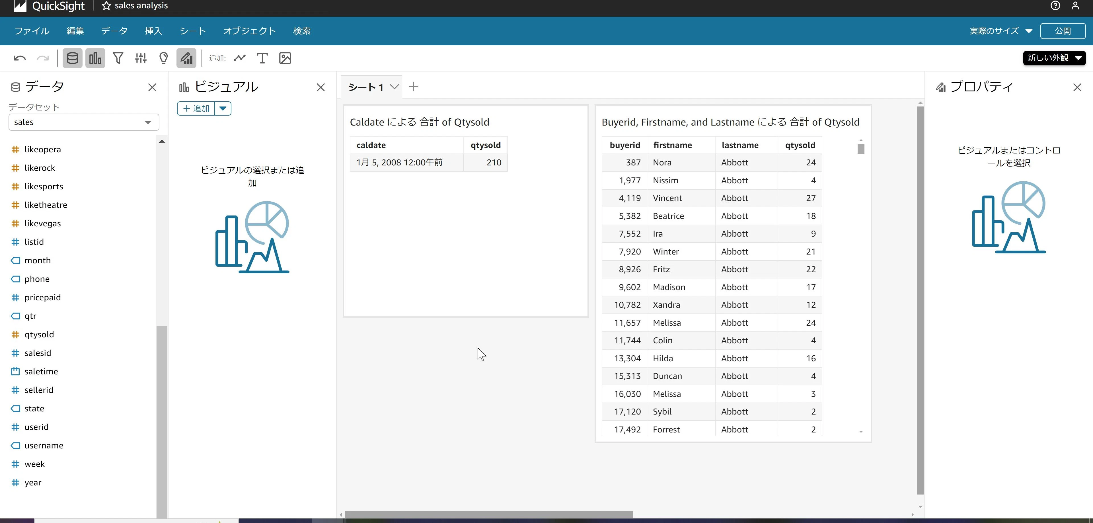Open the insights lightbulb icon

(x=163, y=58)
